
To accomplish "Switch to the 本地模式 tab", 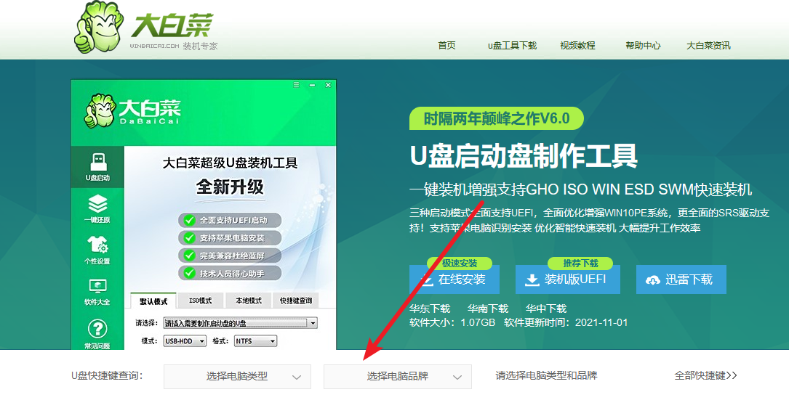I will pyautogui.click(x=249, y=301).
